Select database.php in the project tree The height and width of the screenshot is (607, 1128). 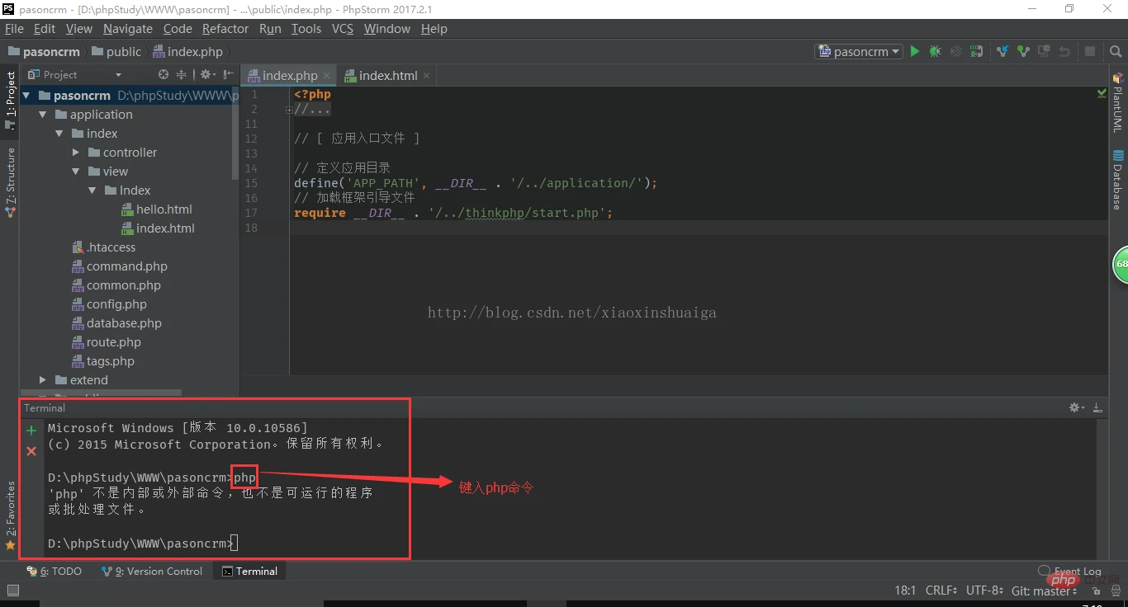pos(124,323)
